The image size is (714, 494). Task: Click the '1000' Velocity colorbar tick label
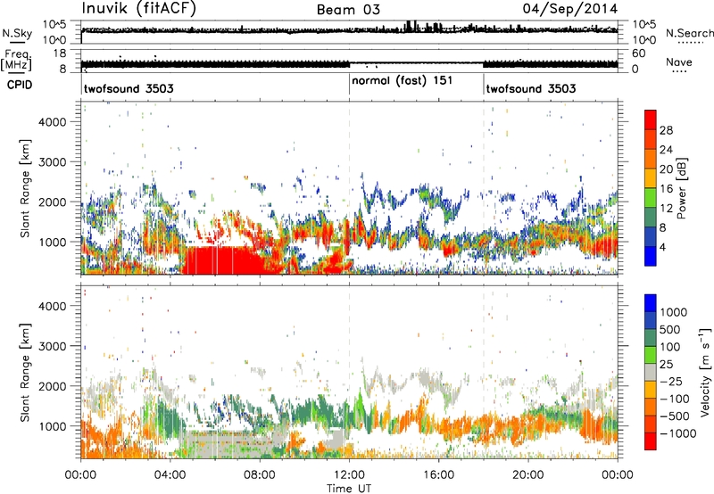pos(674,312)
